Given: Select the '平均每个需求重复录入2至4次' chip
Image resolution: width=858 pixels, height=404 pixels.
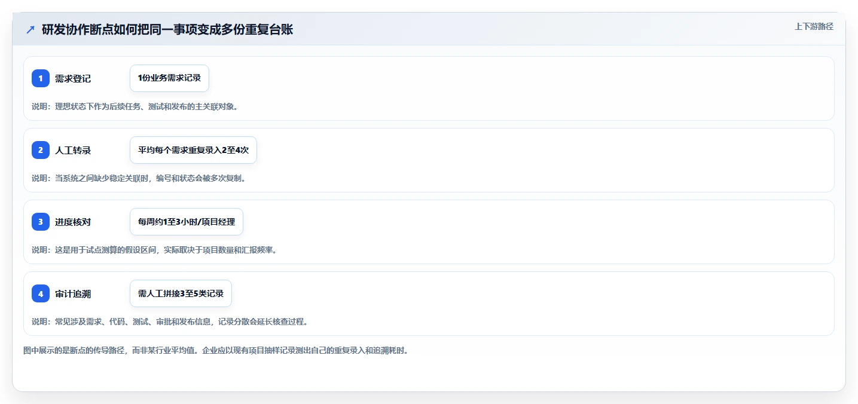Looking at the screenshot, I should click(193, 150).
